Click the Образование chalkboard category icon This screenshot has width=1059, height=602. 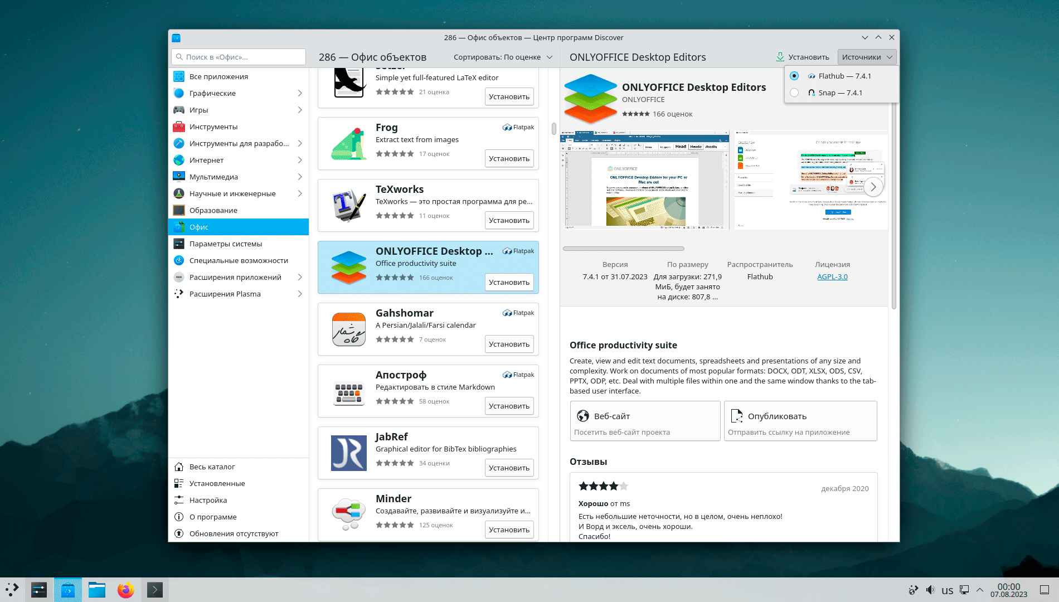pyautogui.click(x=179, y=210)
